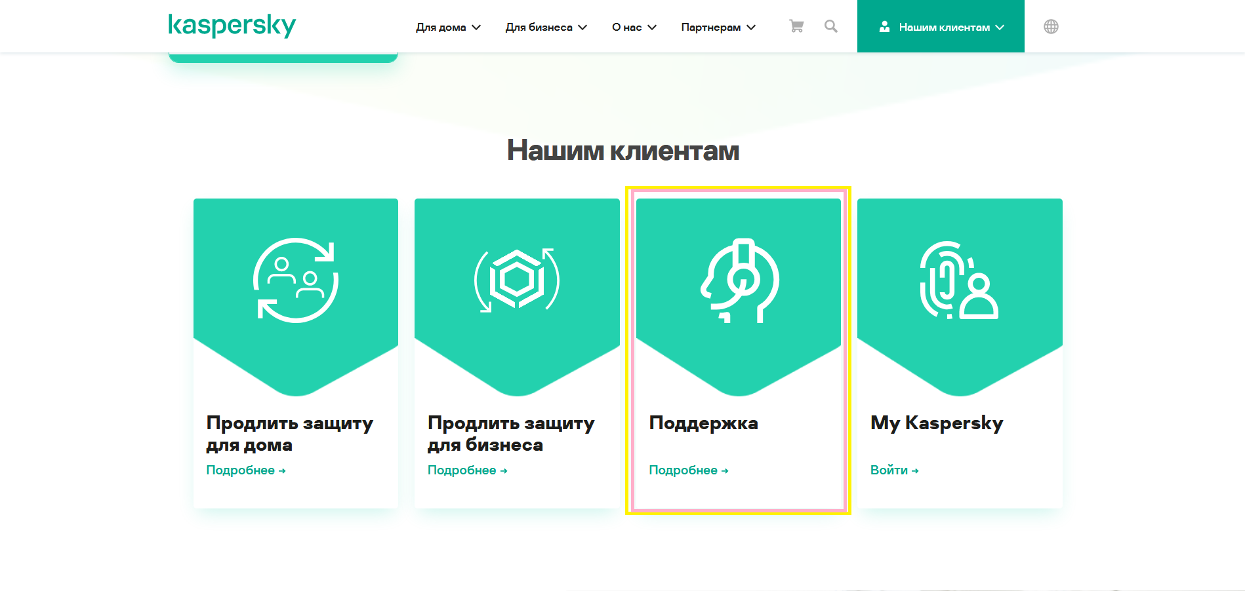Viewport: 1245px width, 591px height.
Task: Open the «Нашим клиентам» dropdown button
Action: pyautogui.click(x=941, y=26)
